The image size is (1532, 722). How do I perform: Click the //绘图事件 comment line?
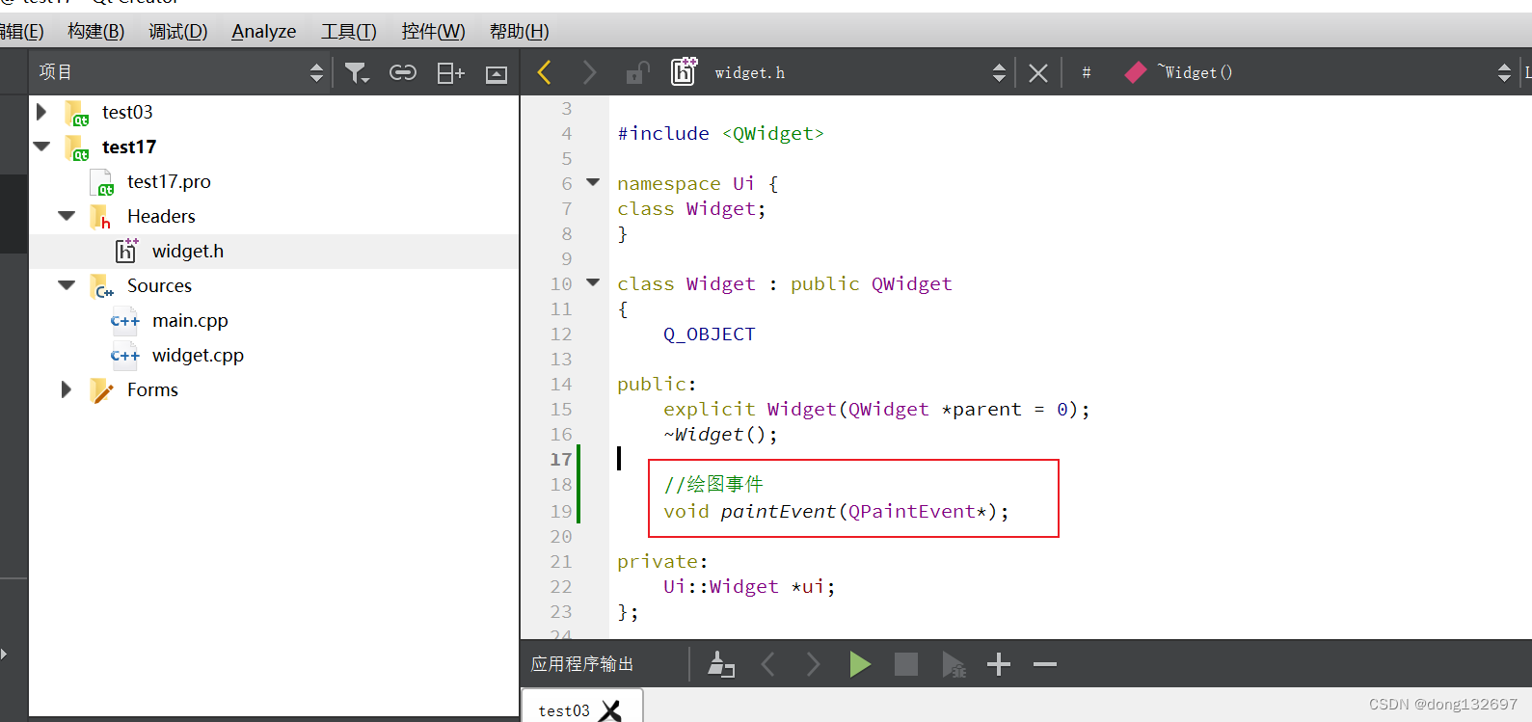713,484
